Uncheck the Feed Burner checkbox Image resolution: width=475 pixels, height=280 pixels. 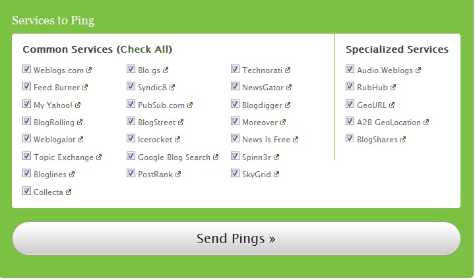point(26,86)
